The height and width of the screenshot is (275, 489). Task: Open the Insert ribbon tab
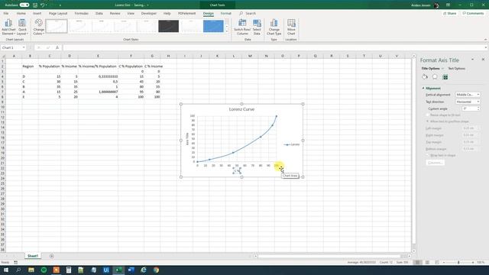click(37, 14)
